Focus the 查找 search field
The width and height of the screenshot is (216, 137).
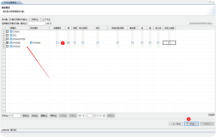click(x=37, y=24)
